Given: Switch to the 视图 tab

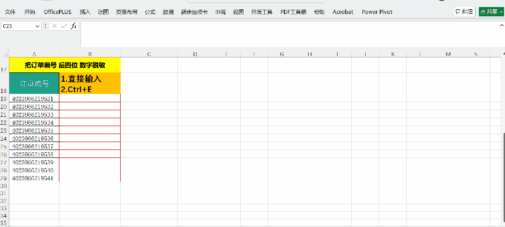Looking at the screenshot, I should click(238, 12).
